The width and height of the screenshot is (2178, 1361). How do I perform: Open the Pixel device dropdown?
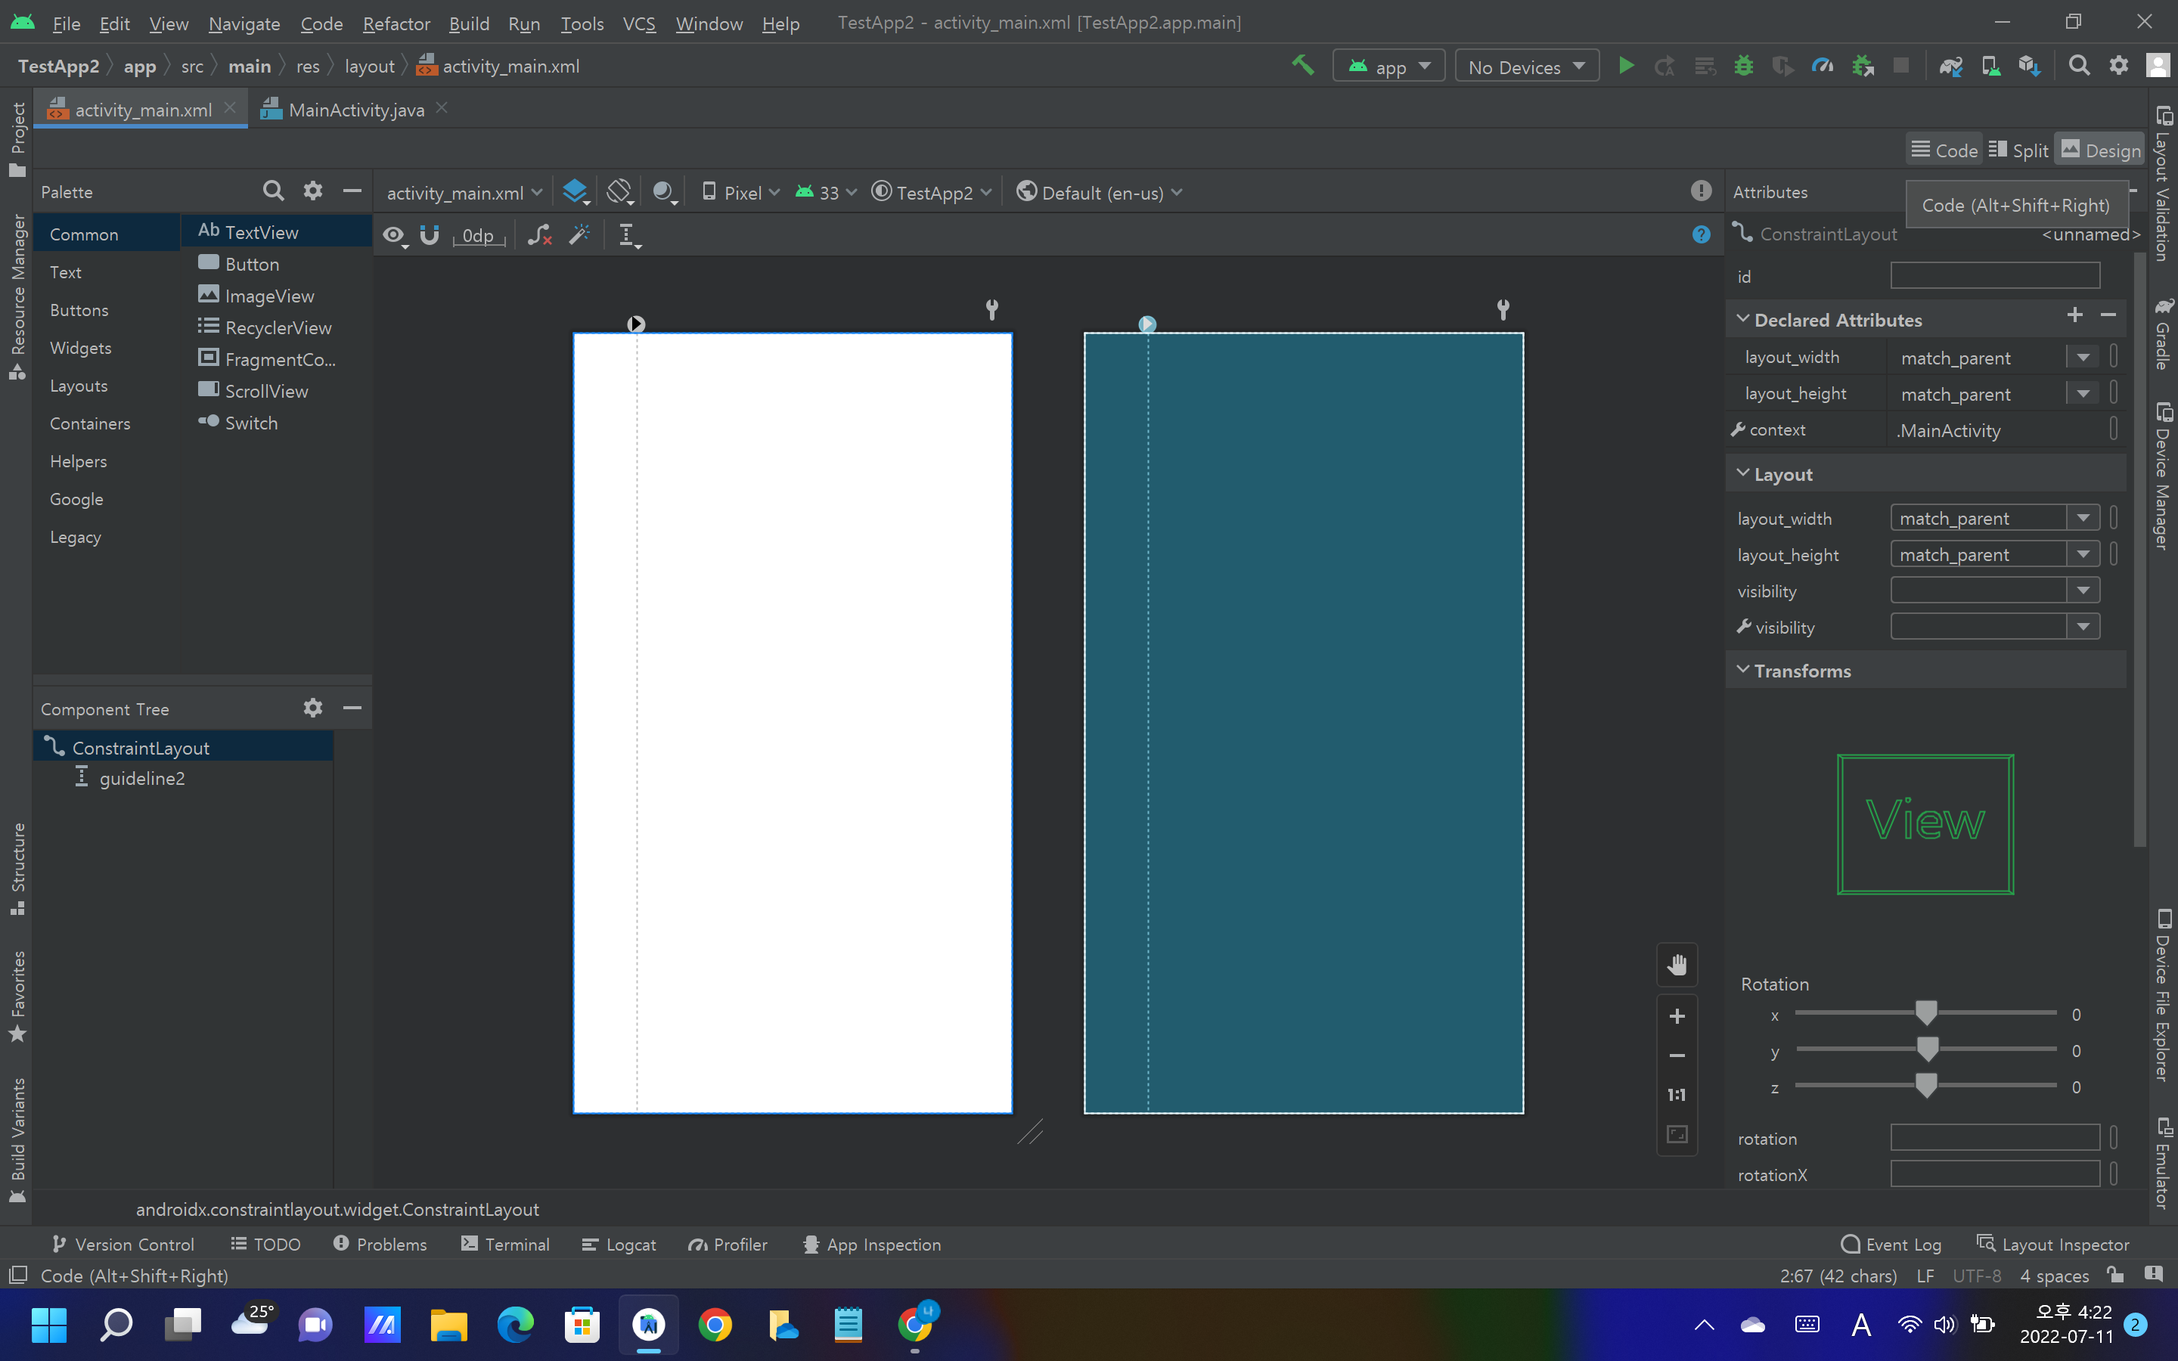click(742, 193)
